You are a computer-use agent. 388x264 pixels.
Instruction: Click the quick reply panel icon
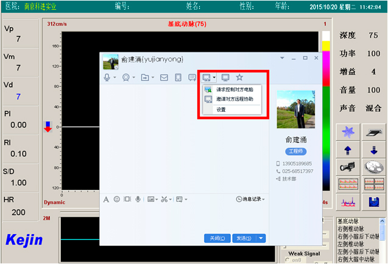[179, 199]
